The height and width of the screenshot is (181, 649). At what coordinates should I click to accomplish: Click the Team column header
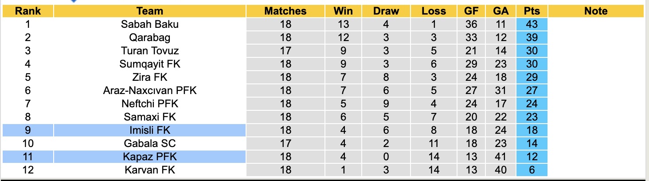[150, 11]
